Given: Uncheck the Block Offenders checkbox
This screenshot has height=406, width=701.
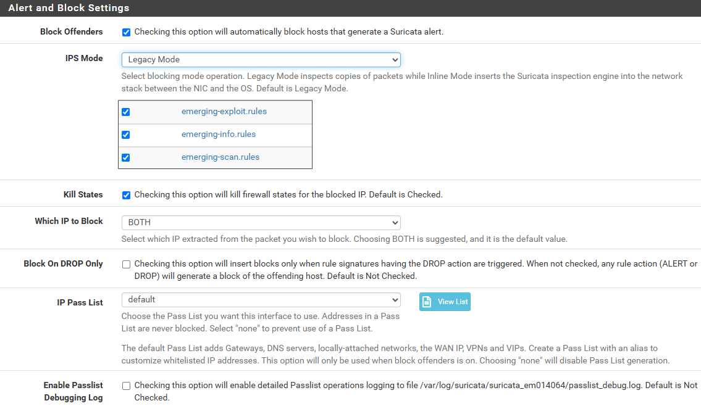Looking at the screenshot, I should pyautogui.click(x=126, y=32).
